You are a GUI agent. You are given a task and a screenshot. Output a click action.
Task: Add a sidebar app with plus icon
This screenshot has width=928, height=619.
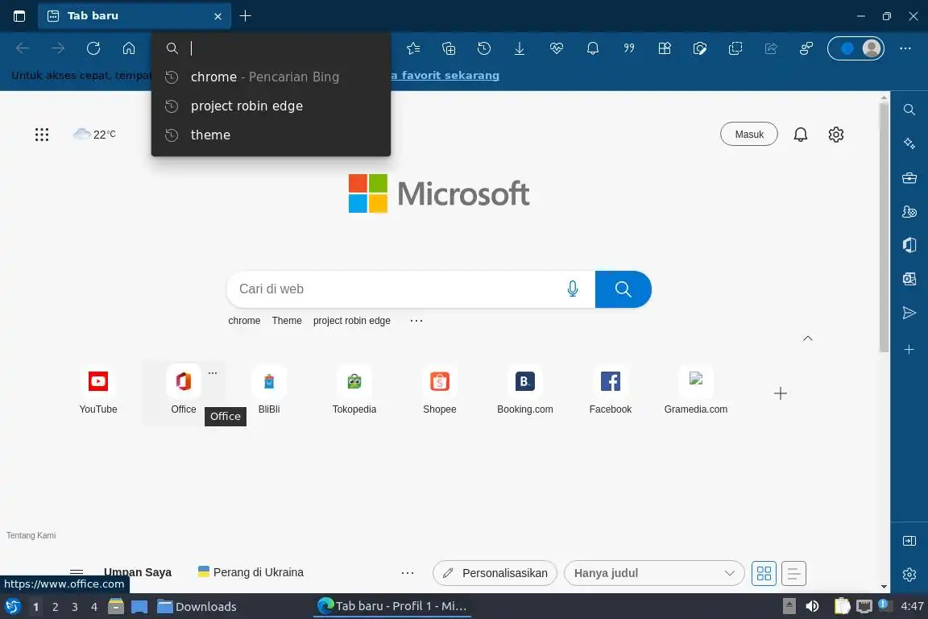click(x=909, y=350)
